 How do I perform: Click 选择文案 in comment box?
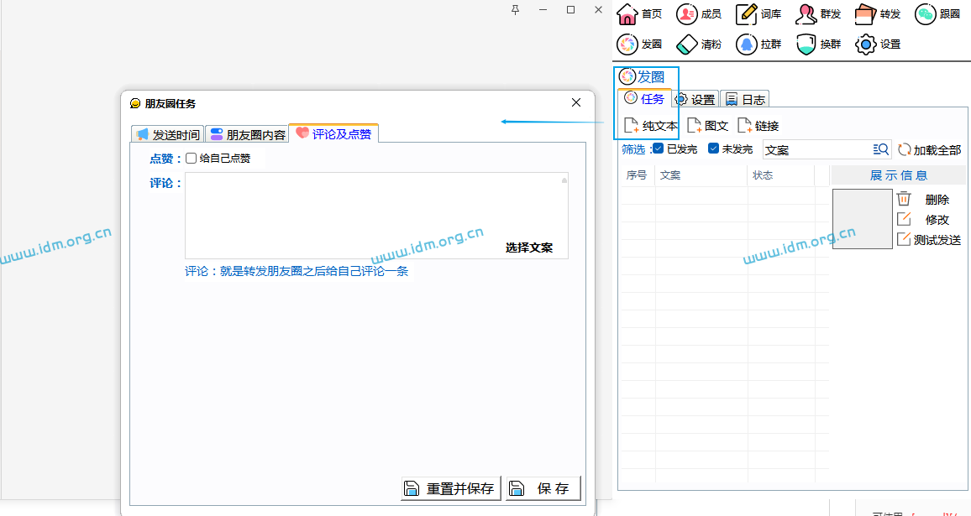[x=529, y=248]
